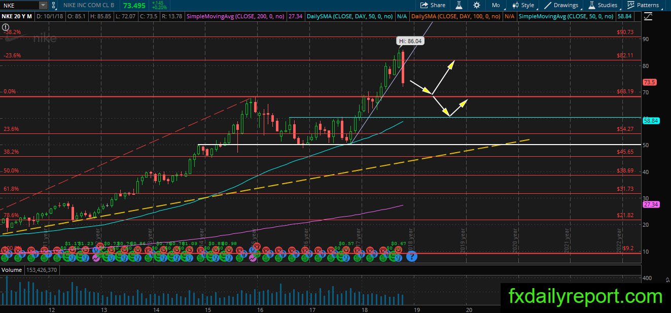Screen dimensions: 671x313
Task: Click the H: 85.85 high value
Action: coord(102,17)
